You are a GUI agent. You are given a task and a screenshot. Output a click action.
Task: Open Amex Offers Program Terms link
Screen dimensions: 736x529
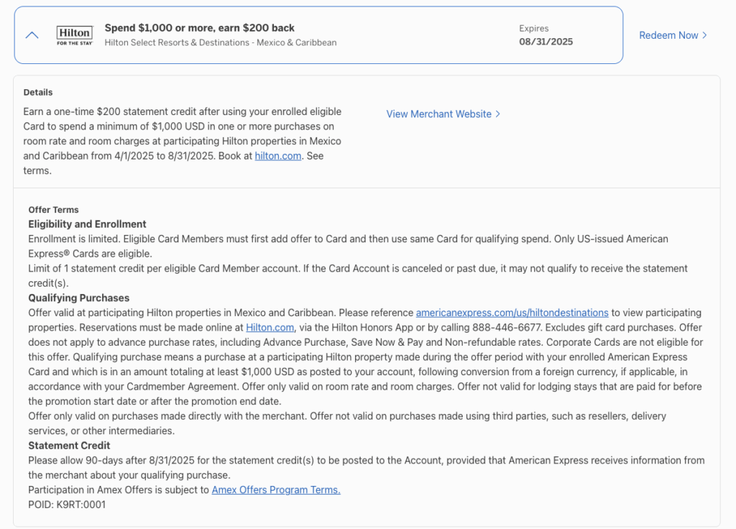tap(276, 490)
